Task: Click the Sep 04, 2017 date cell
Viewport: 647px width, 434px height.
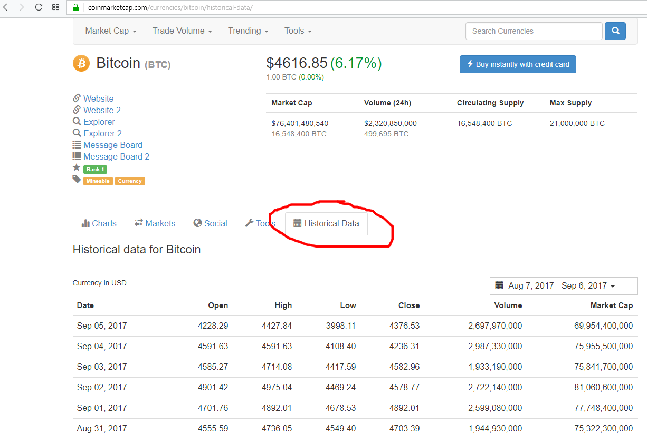Action: point(102,346)
